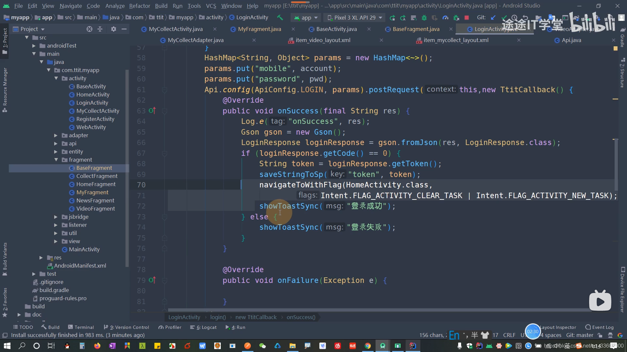Open Event Log tool window
Viewport: 627px width, 352px height.
click(600, 327)
